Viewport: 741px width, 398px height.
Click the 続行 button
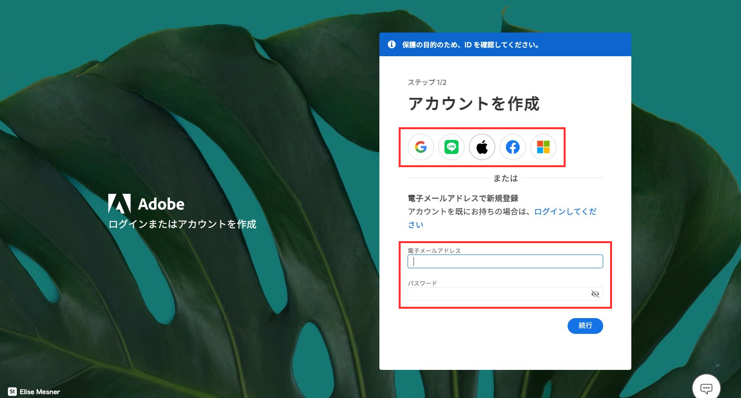tap(585, 326)
